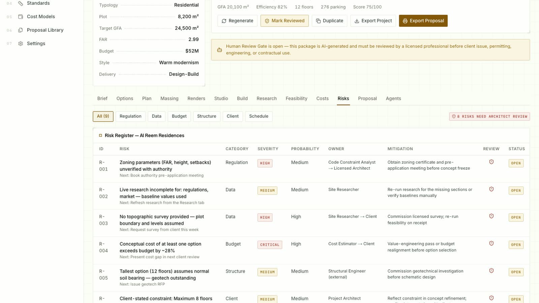Click the 8 Risks Need Architect Review badge
Viewport: 539px width, 303px height.
pos(489,116)
